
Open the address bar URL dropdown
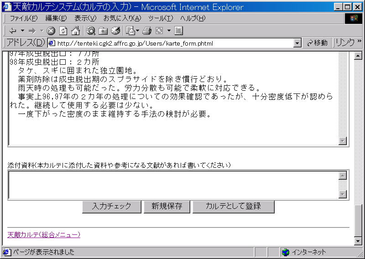[297, 43]
